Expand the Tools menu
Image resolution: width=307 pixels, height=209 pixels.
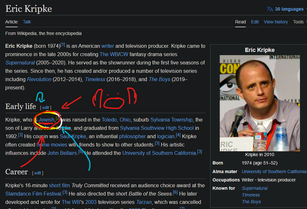click(x=299, y=22)
